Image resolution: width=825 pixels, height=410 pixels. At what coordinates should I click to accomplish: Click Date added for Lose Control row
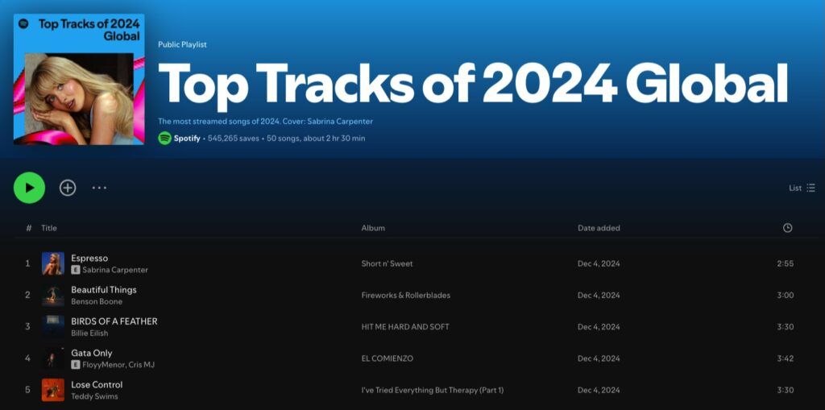pos(599,390)
